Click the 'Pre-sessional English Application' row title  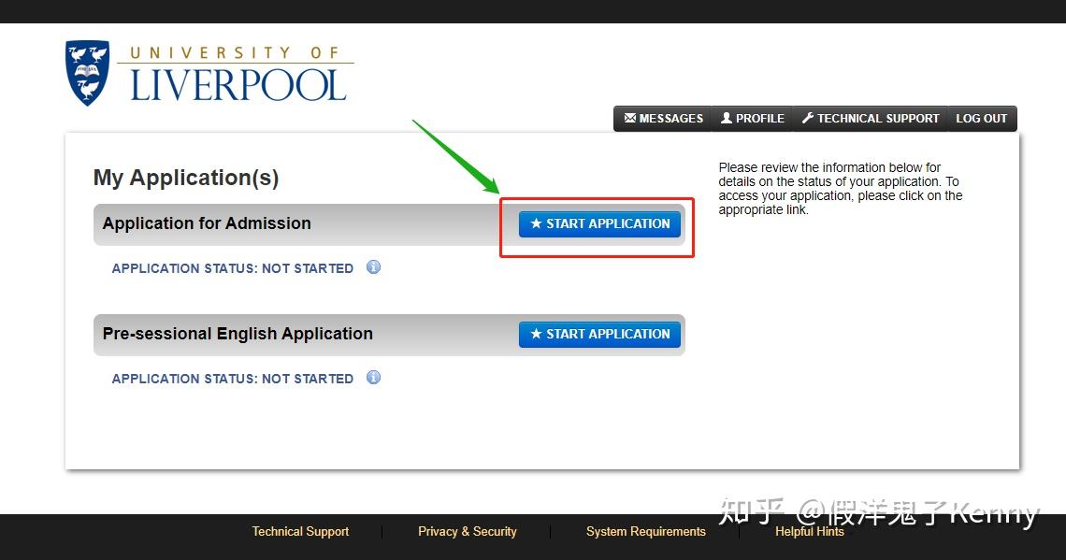click(x=238, y=334)
